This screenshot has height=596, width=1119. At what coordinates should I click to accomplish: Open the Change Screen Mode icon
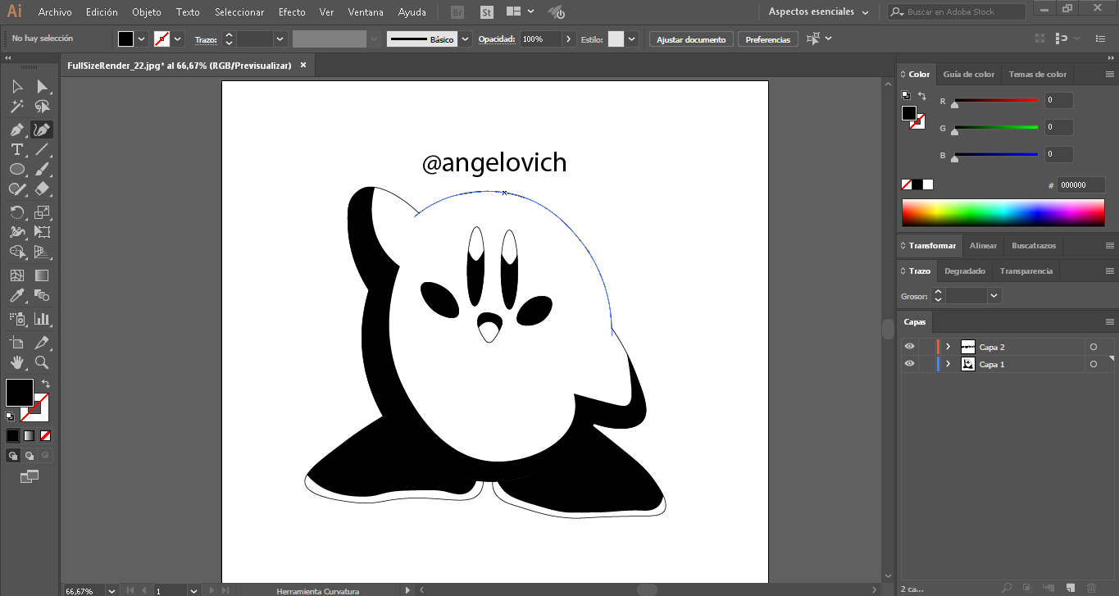tap(30, 476)
